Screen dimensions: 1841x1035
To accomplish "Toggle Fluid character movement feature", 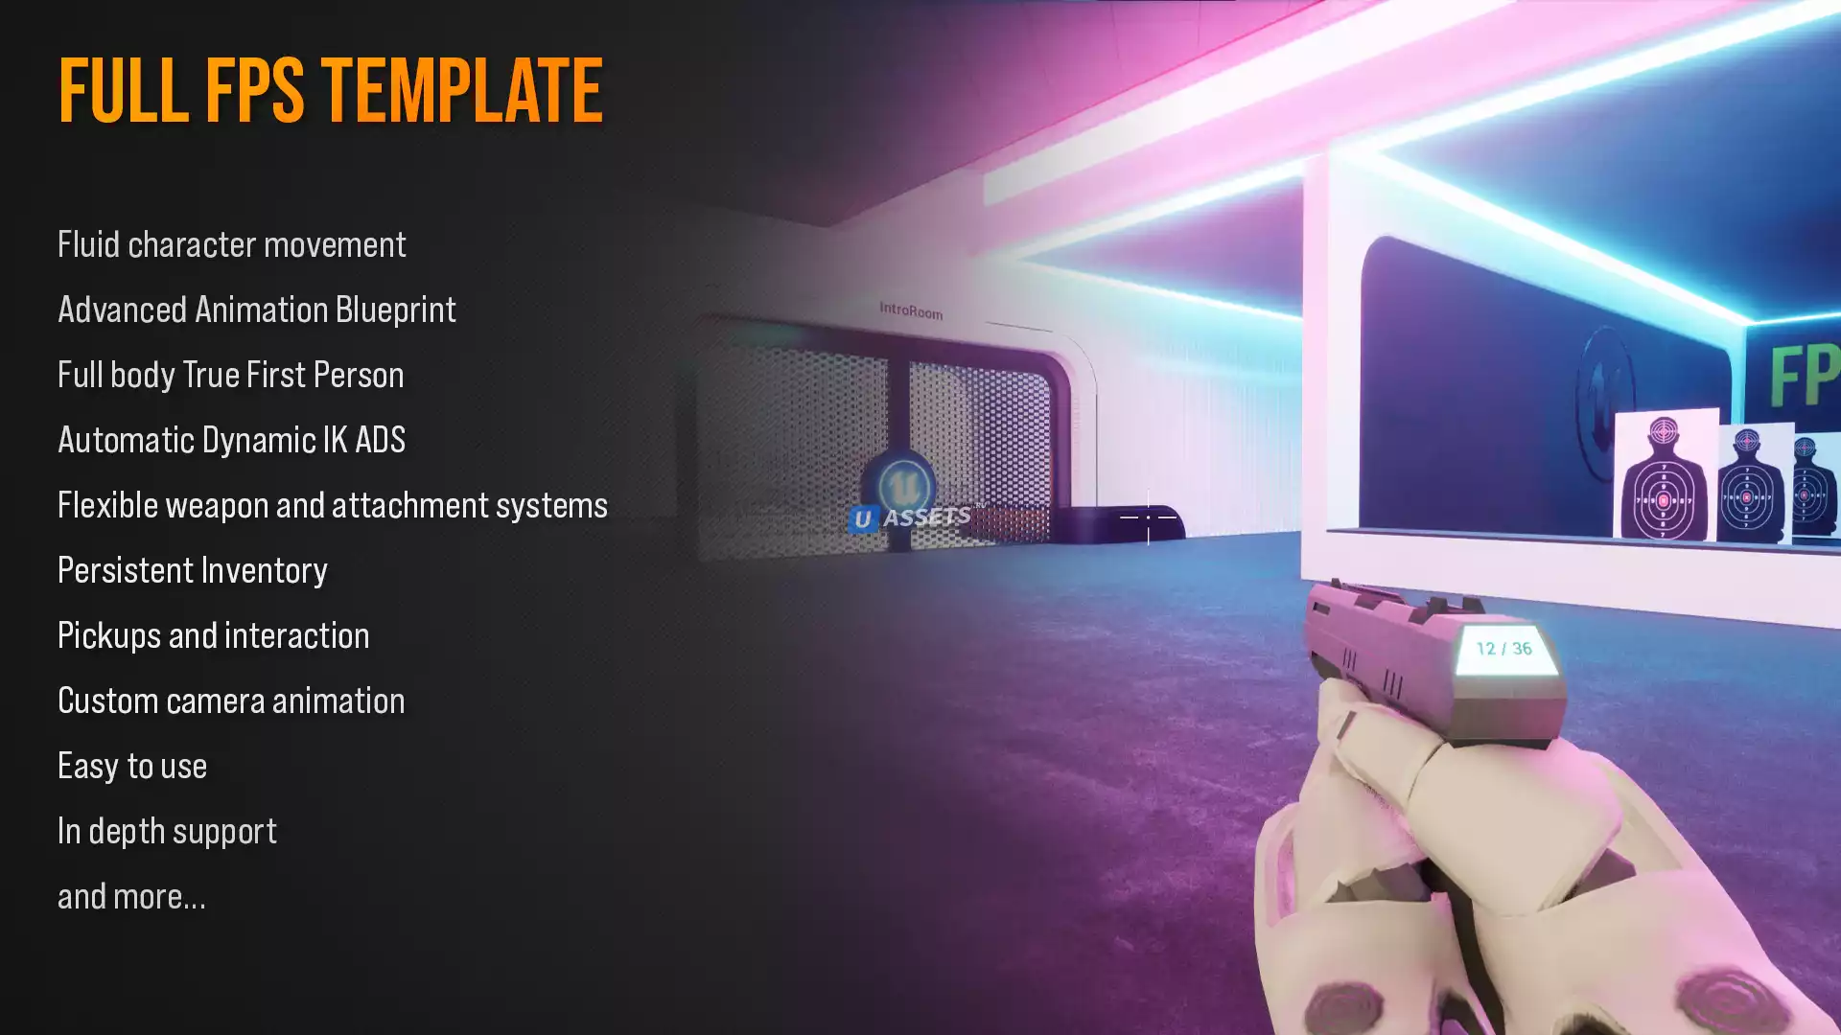I will click(231, 244).
